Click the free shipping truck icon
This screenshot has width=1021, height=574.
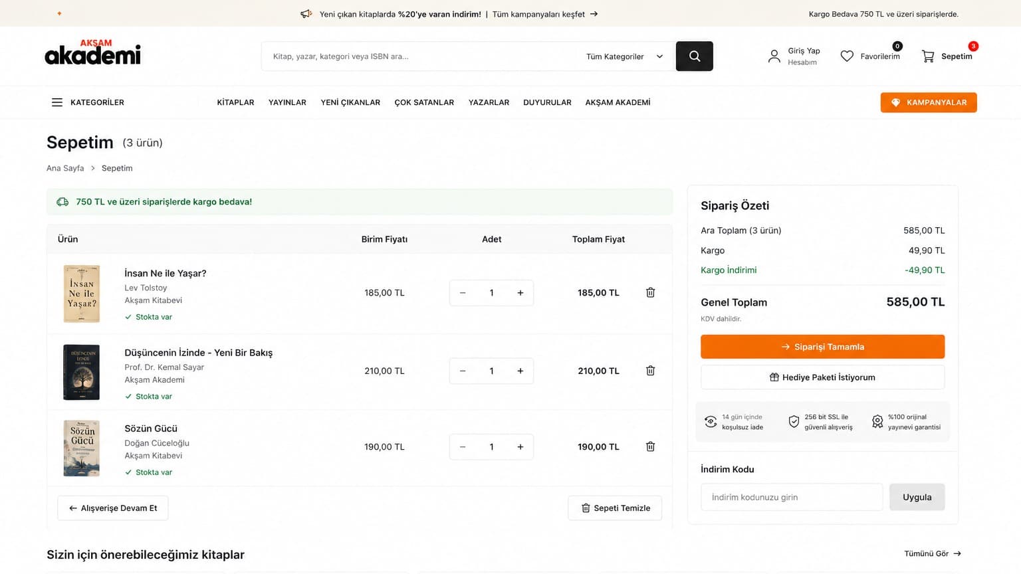pos(62,202)
